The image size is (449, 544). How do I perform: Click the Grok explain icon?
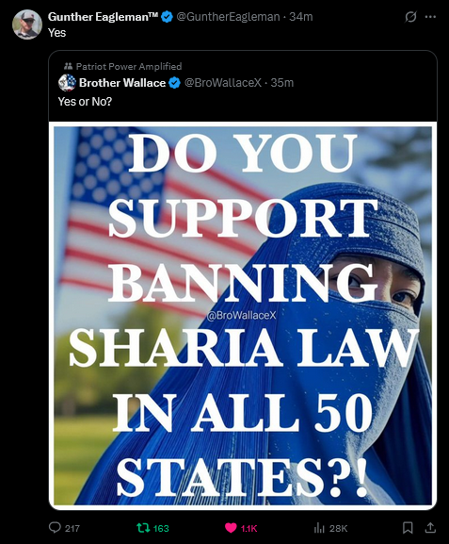(410, 17)
